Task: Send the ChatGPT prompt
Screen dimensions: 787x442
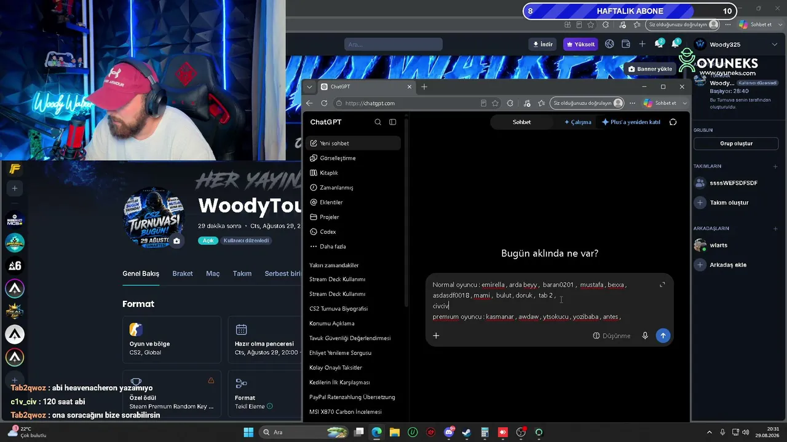Action: pyautogui.click(x=663, y=336)
